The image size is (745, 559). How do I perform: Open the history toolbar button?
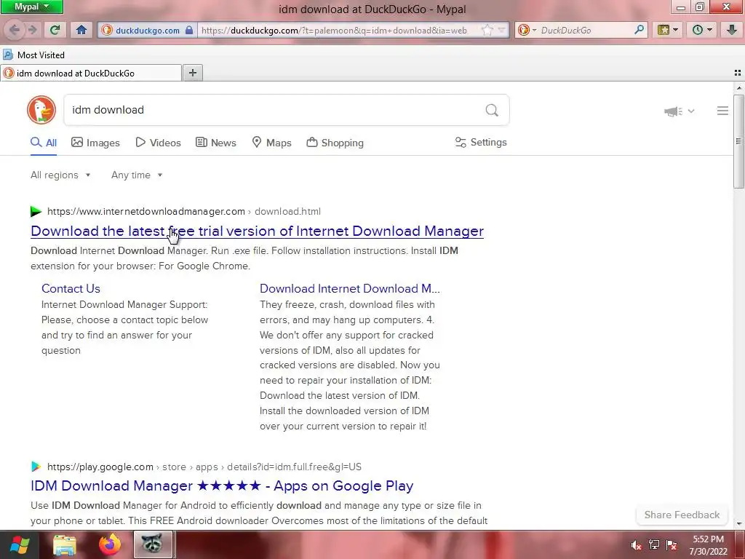(702, 30)
